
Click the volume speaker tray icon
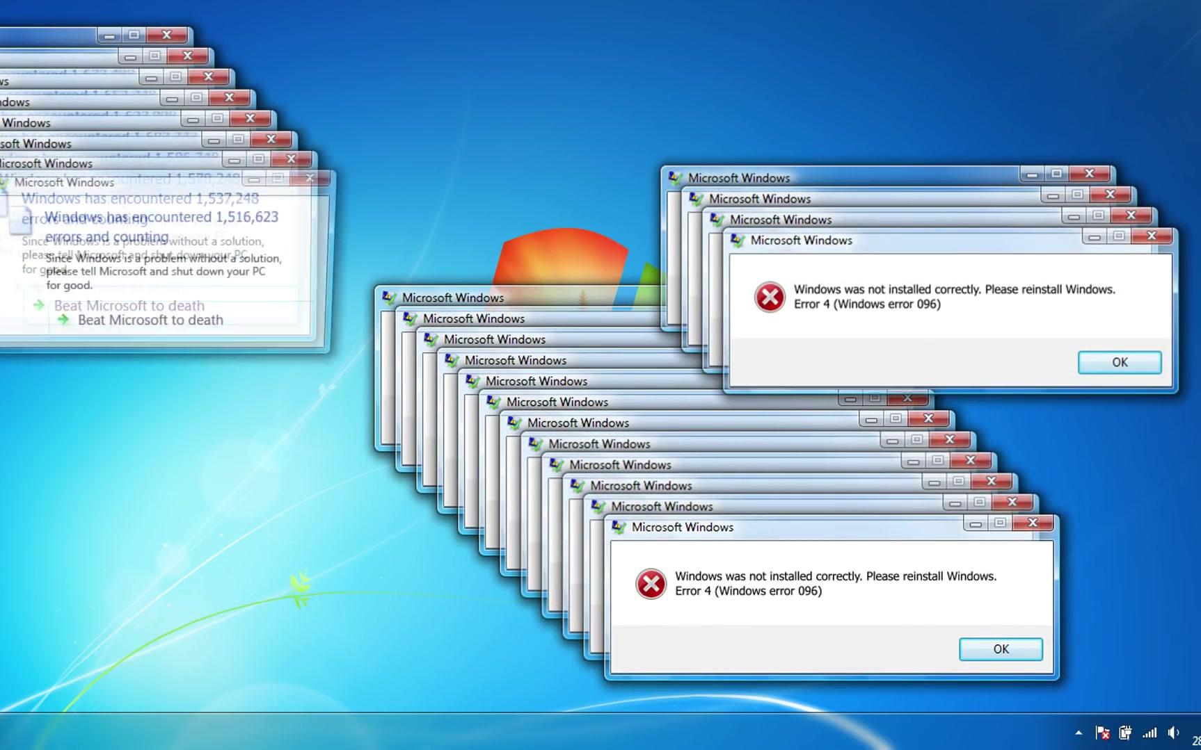click(x=1174, y=732)
